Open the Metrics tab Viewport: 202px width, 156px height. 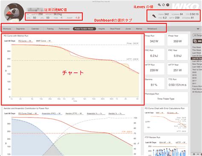click(x=139, y=29)
